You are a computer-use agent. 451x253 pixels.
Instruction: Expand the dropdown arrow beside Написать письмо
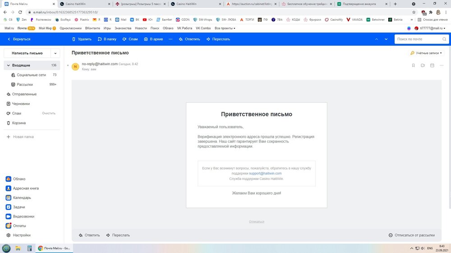pos(55,53)
